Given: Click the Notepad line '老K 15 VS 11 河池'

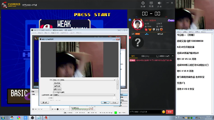Looking at the screenshot, I should (x=186, y=59).
